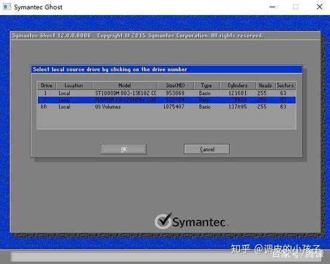Minimize the Symantec Ghost window
The width and height of the screenshot is (330, 264).
point(272,7)
